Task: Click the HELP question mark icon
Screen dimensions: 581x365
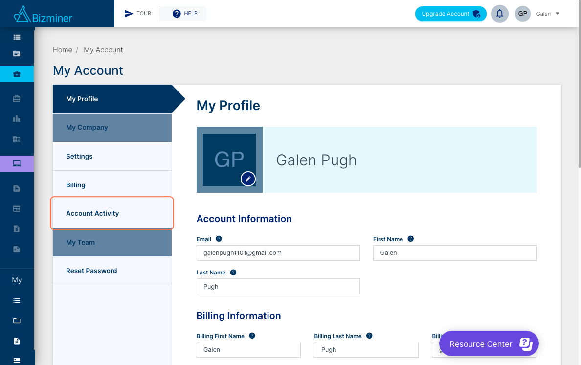Action: 177,14
